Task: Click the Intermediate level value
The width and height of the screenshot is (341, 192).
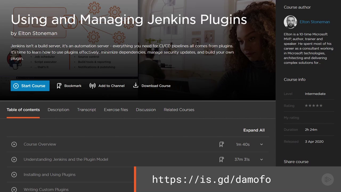Action: 315,94
